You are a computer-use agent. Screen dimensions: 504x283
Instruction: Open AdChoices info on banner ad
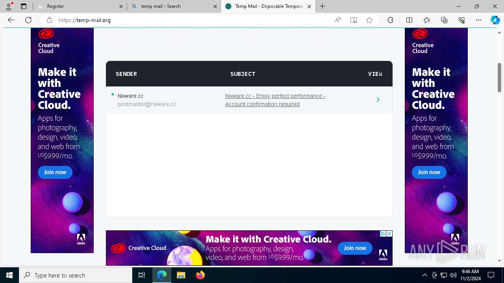coord(383,233)
